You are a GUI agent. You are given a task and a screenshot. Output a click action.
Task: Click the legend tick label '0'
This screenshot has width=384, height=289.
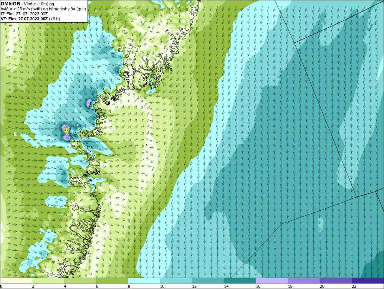tap(1, 286)
